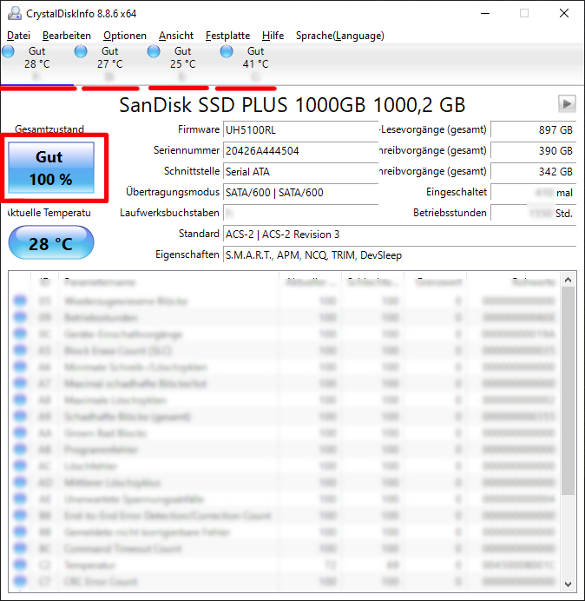Open the Optionen menu
585x601 pixels.
point(125,36)
